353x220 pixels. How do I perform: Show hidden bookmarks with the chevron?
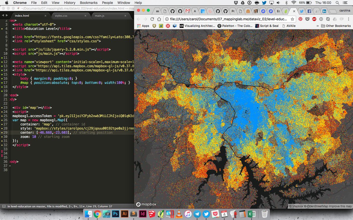pos(317,26)
